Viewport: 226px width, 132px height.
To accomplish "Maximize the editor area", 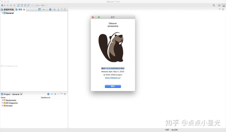I will coord(223,9).
